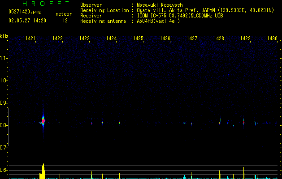Click the Ogata-vill. Akita-Pref. JAPAN location text
Viewport: 282px width, 179px height.
(205, 10)
